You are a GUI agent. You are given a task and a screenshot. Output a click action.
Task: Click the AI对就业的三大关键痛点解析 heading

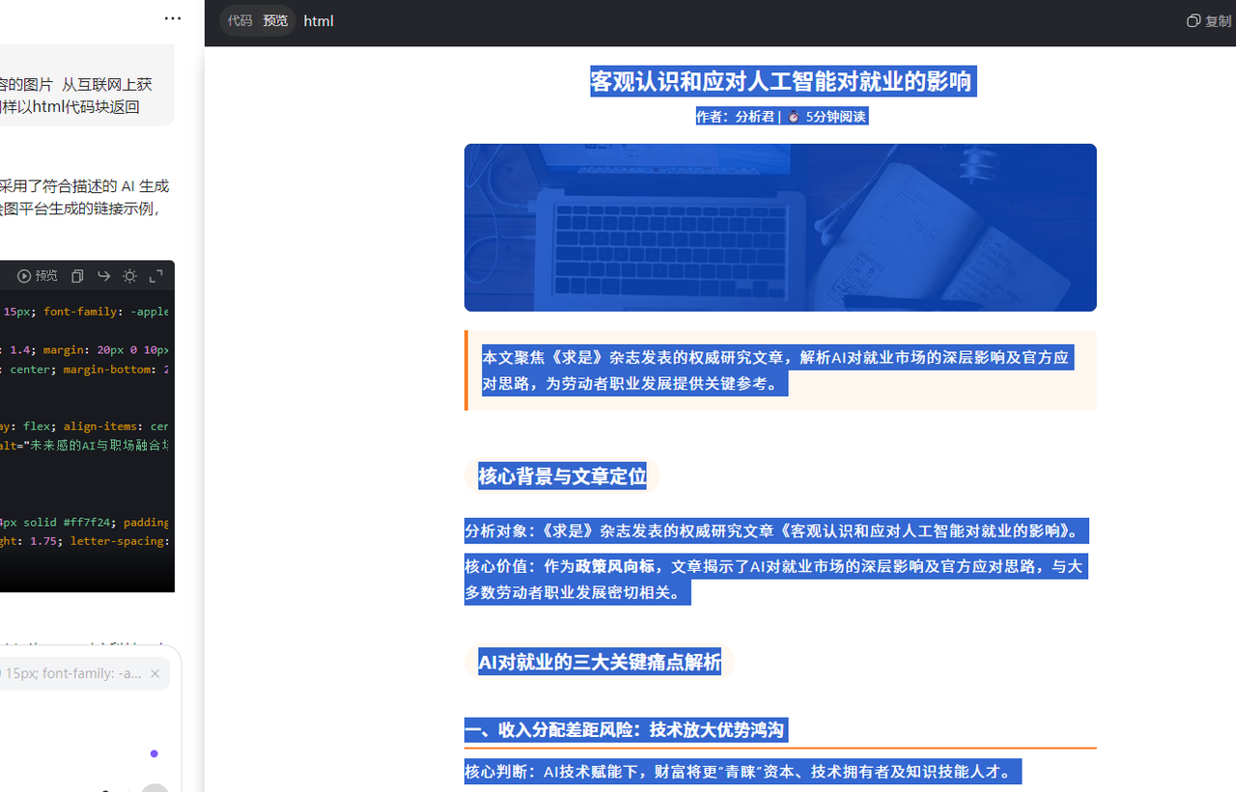600,662
